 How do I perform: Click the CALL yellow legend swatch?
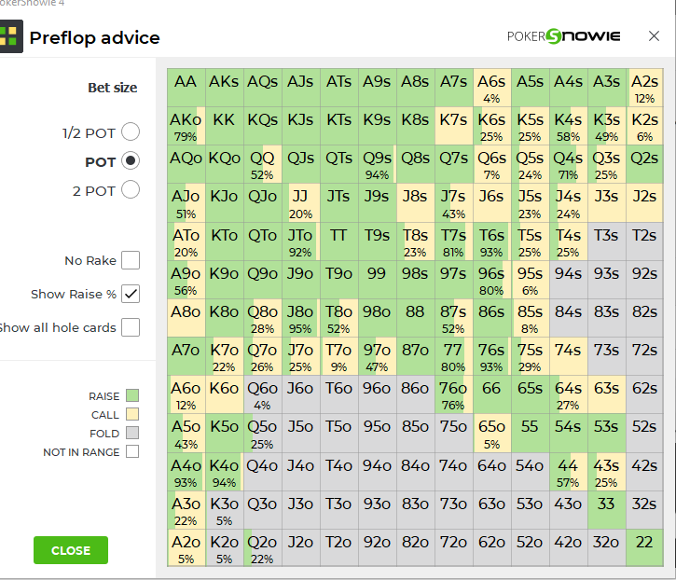pos(132,414)
